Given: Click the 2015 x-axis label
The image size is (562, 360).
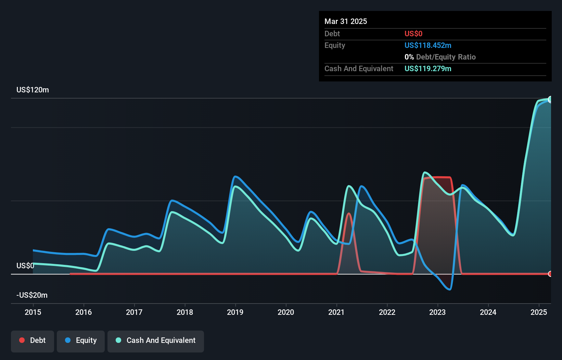Looking at the screenshot, I should 33,312.
